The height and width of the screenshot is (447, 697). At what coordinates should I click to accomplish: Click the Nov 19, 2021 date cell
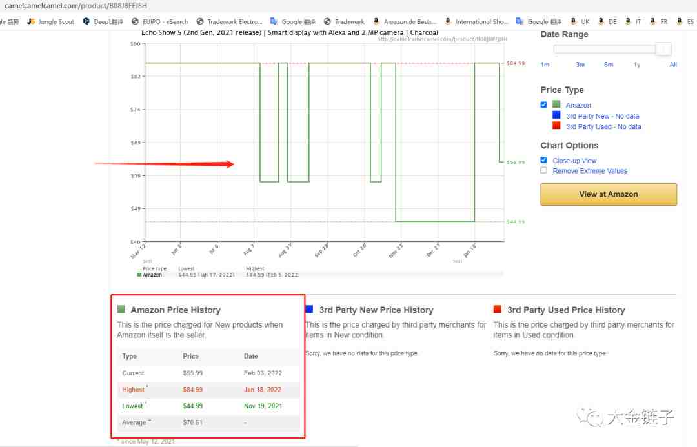(263, 406)
